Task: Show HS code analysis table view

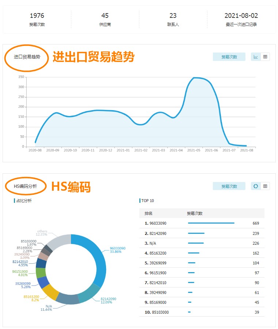Action: click(x=265, y=186)
